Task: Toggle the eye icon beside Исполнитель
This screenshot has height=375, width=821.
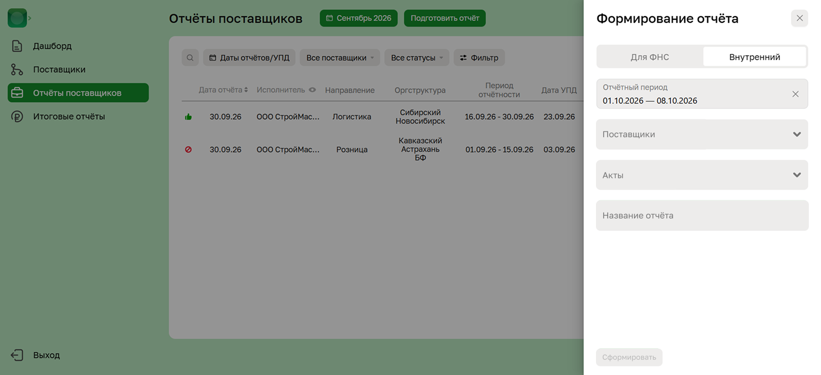Action: pyautogui.click(x=312, y=90)
